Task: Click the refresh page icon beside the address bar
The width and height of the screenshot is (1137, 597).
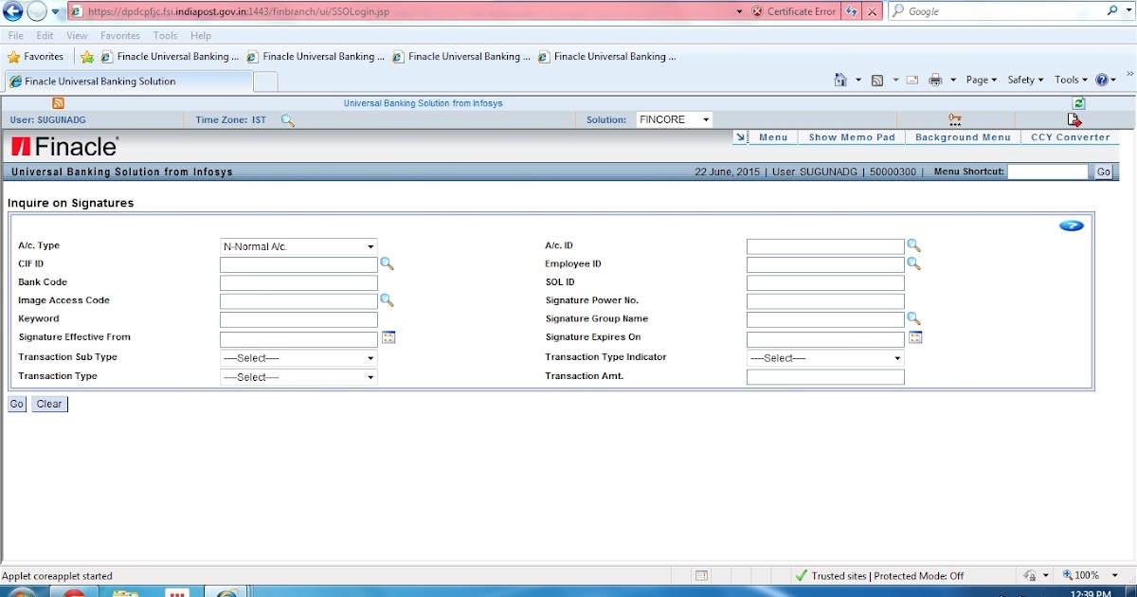Action: point(852,11)
